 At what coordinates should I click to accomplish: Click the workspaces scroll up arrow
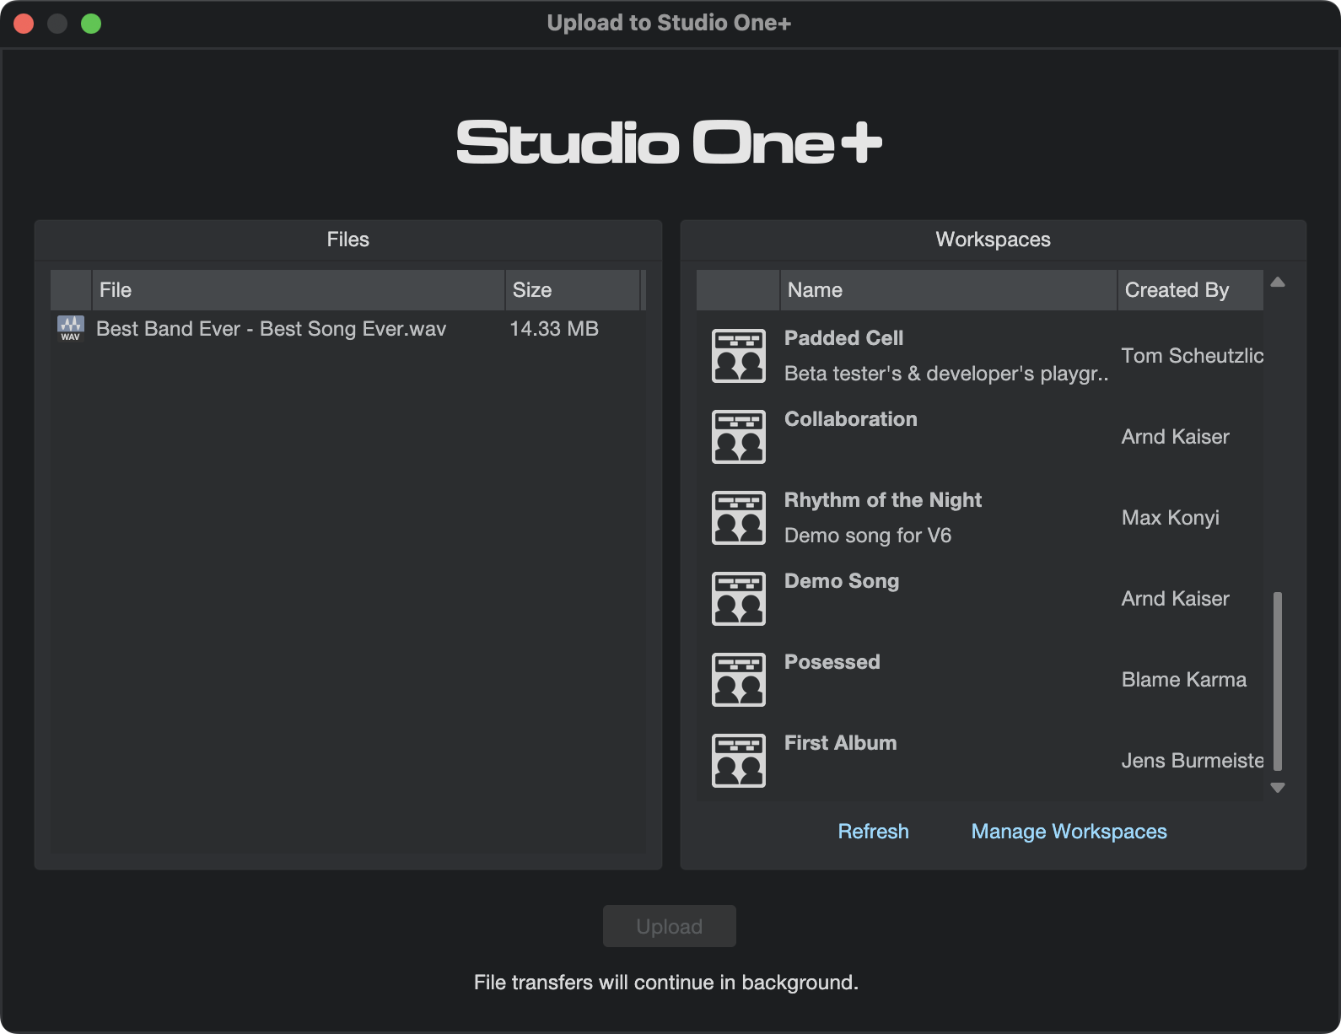pyautogui.click(x=1278, y=283)
